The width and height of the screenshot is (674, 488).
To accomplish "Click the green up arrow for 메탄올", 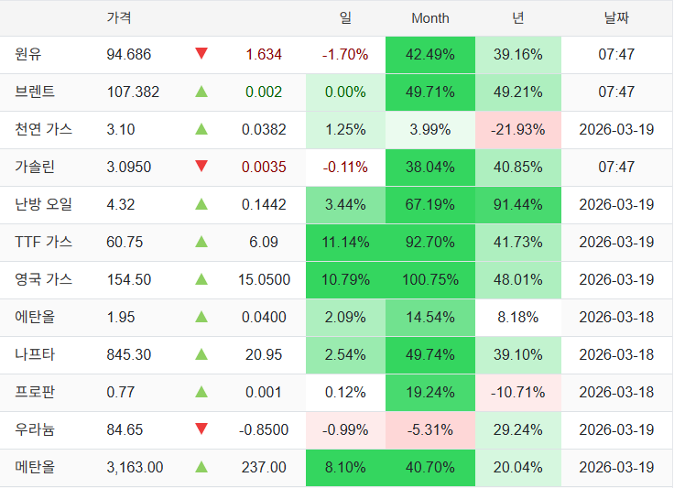I will click(201, 467).
